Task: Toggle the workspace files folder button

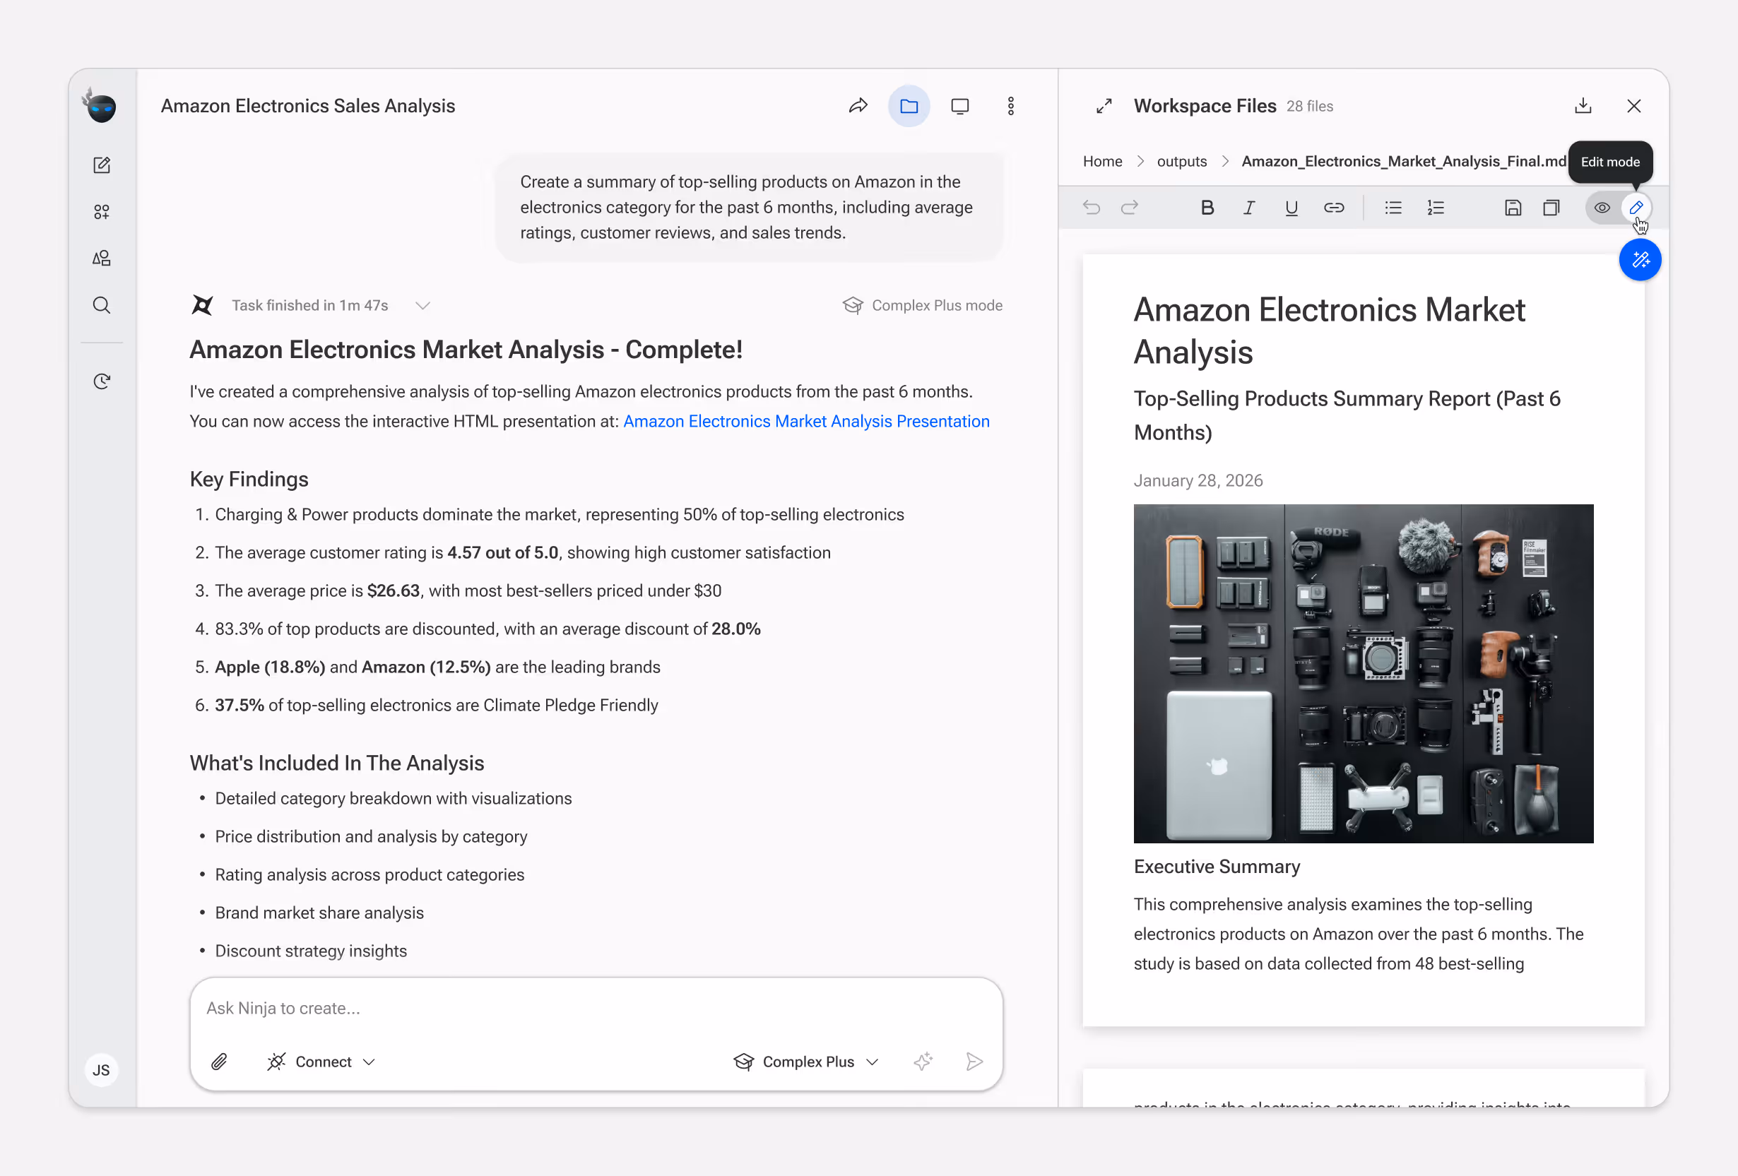Action: click(x=909, y=106)
